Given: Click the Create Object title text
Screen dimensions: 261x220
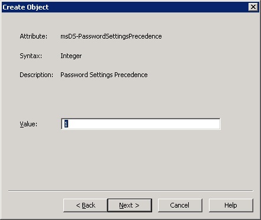Looking at the screenshot, I should point(25,7).
